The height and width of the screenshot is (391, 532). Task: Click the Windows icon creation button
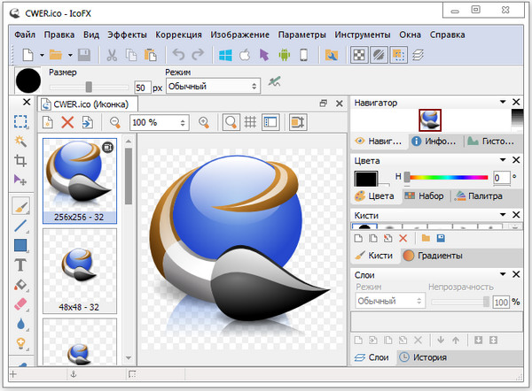coord(224,55)
